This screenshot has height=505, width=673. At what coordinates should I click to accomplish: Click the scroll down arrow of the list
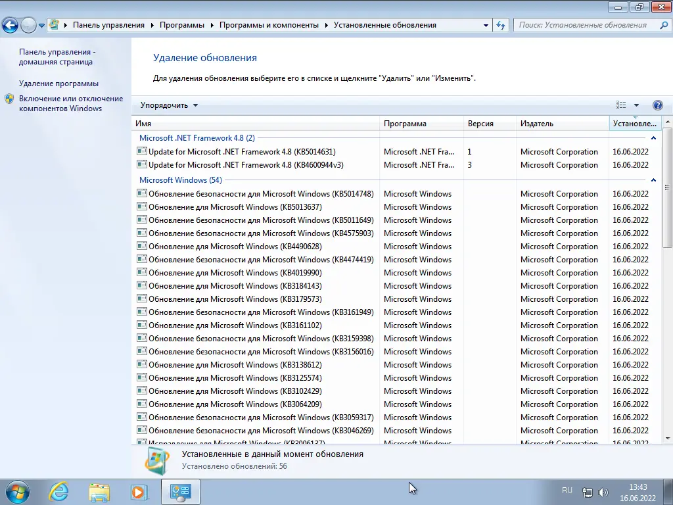[668, 439]
